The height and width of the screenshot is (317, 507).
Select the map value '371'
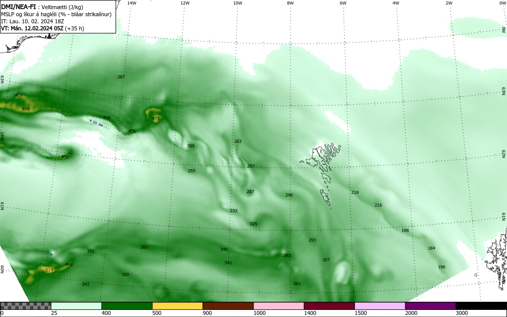point(91,251)
